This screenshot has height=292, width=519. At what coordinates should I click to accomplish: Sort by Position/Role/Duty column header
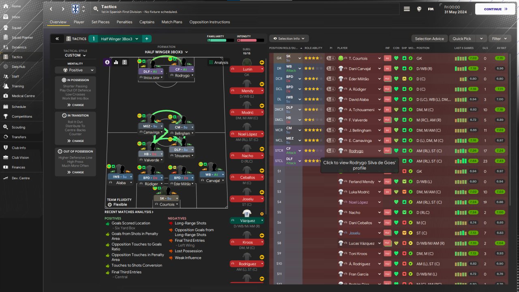pos(286,48)
